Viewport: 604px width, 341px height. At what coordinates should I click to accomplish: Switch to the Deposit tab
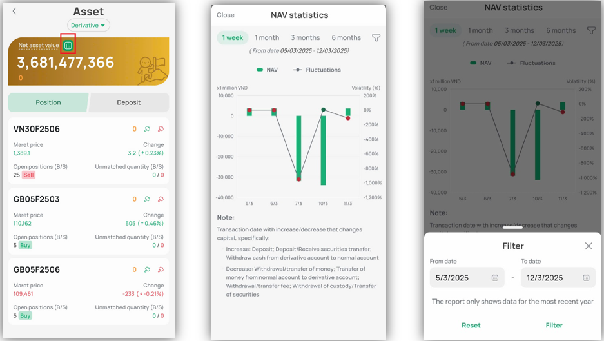129,102
